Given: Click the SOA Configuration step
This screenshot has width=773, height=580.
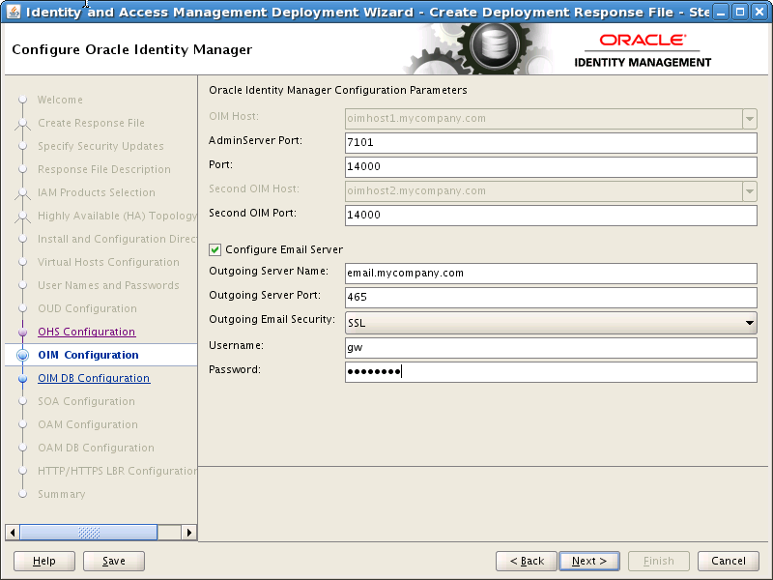Looking at the screenshot, I should point(86,401).
